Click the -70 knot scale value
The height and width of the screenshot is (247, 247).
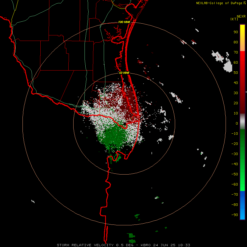[x=235, y=195]
